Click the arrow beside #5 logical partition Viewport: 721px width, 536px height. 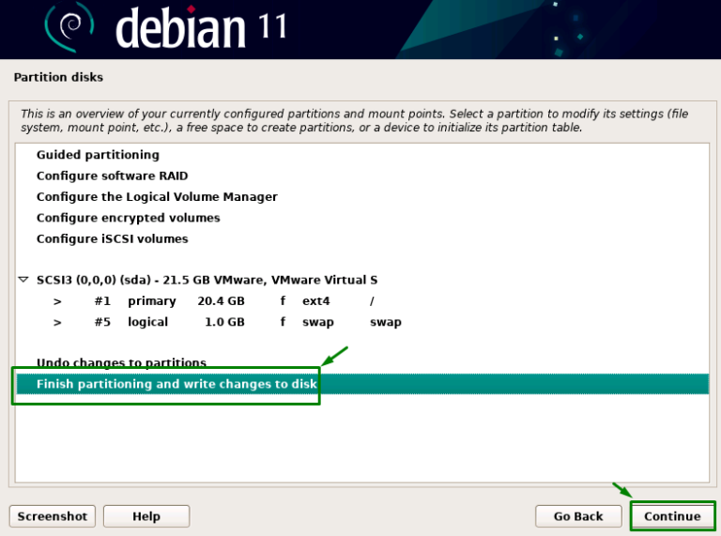point(57,323)
